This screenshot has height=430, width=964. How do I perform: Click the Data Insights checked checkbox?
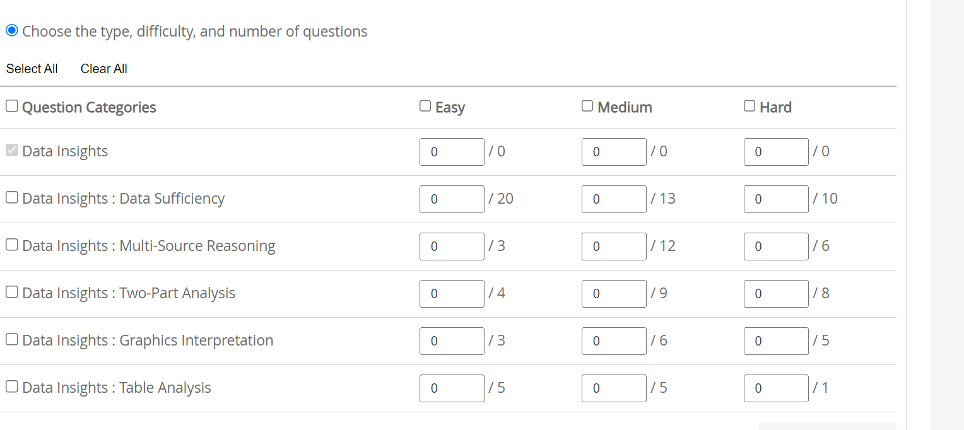11,149
